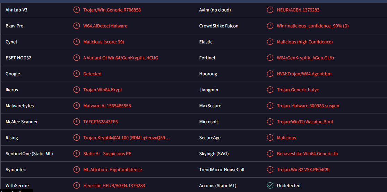Click the ML.Attribute.HighConfidence result
This screenshot has height=192, width=387.
point(113,169)
